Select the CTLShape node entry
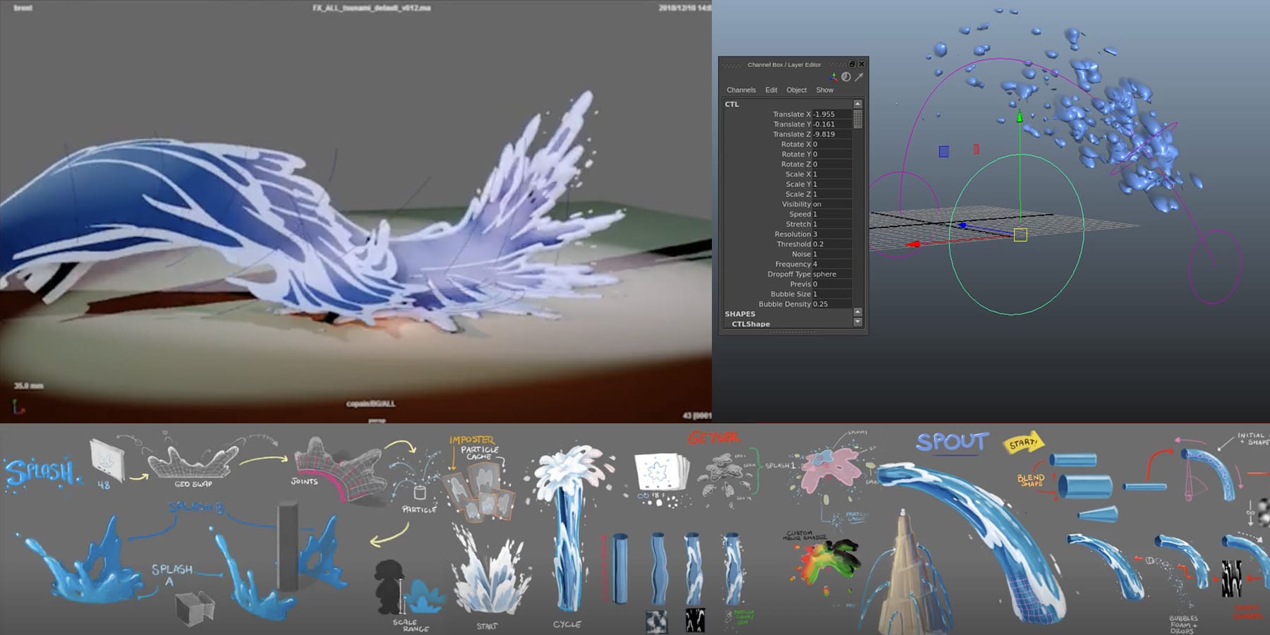Image resolution: width=1270 pixels, height=635 pixels. 751,324
